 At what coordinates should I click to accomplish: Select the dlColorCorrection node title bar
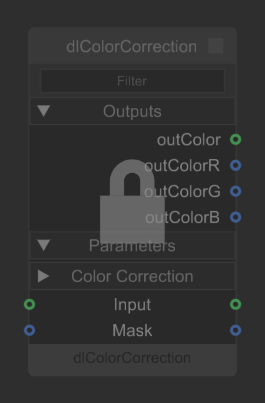[132, 46]
